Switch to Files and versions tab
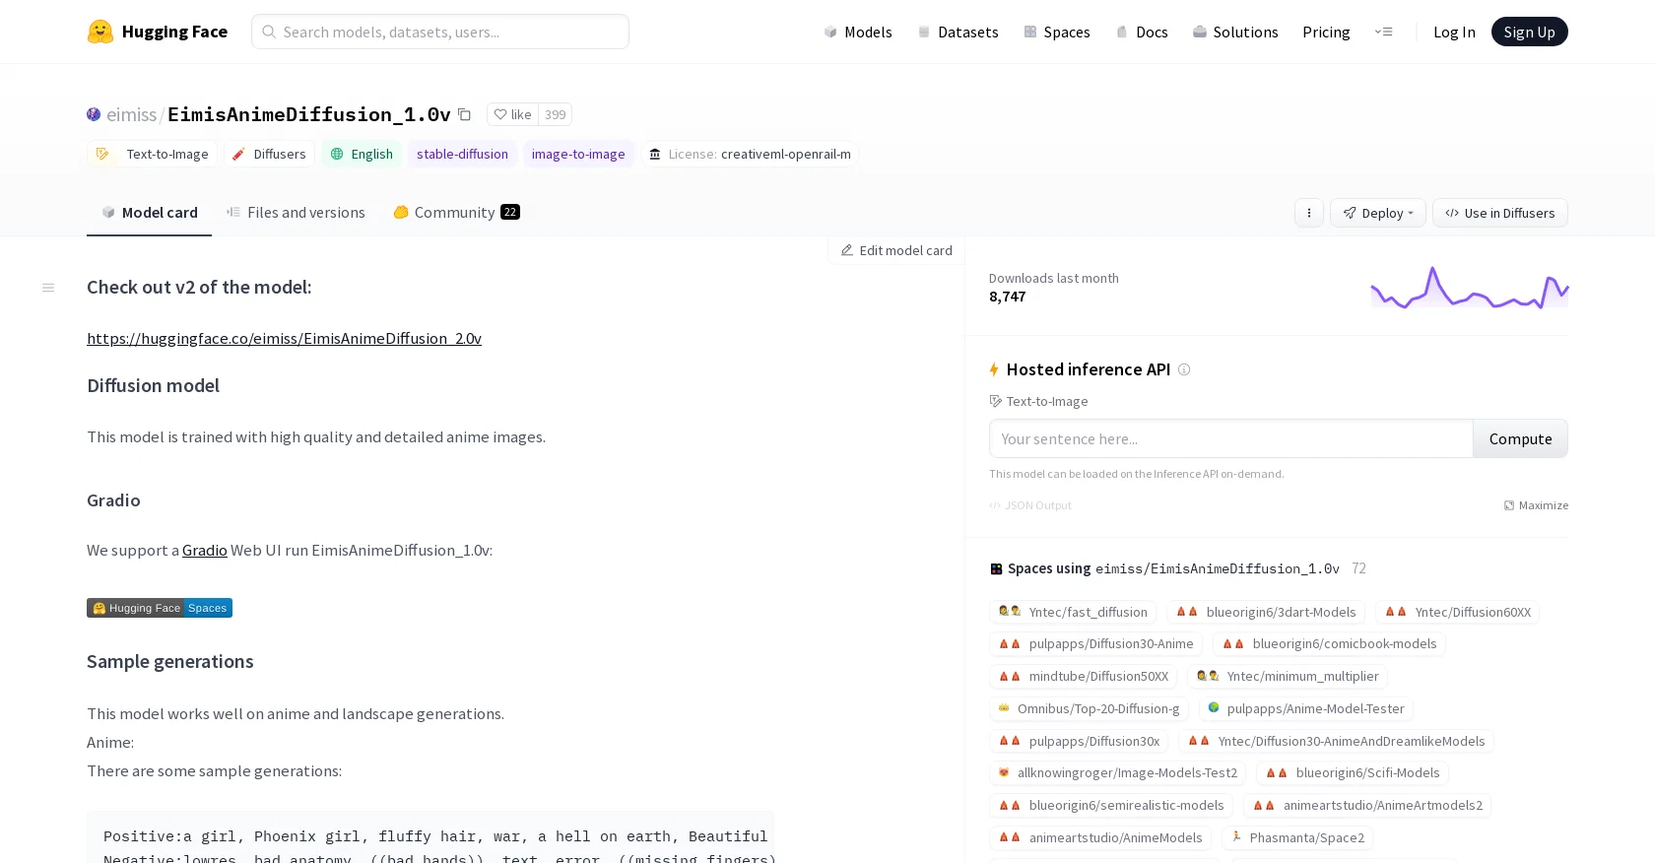Image resolution: width=1655 pixels, height=863 pixels. [x=296, y=212]
